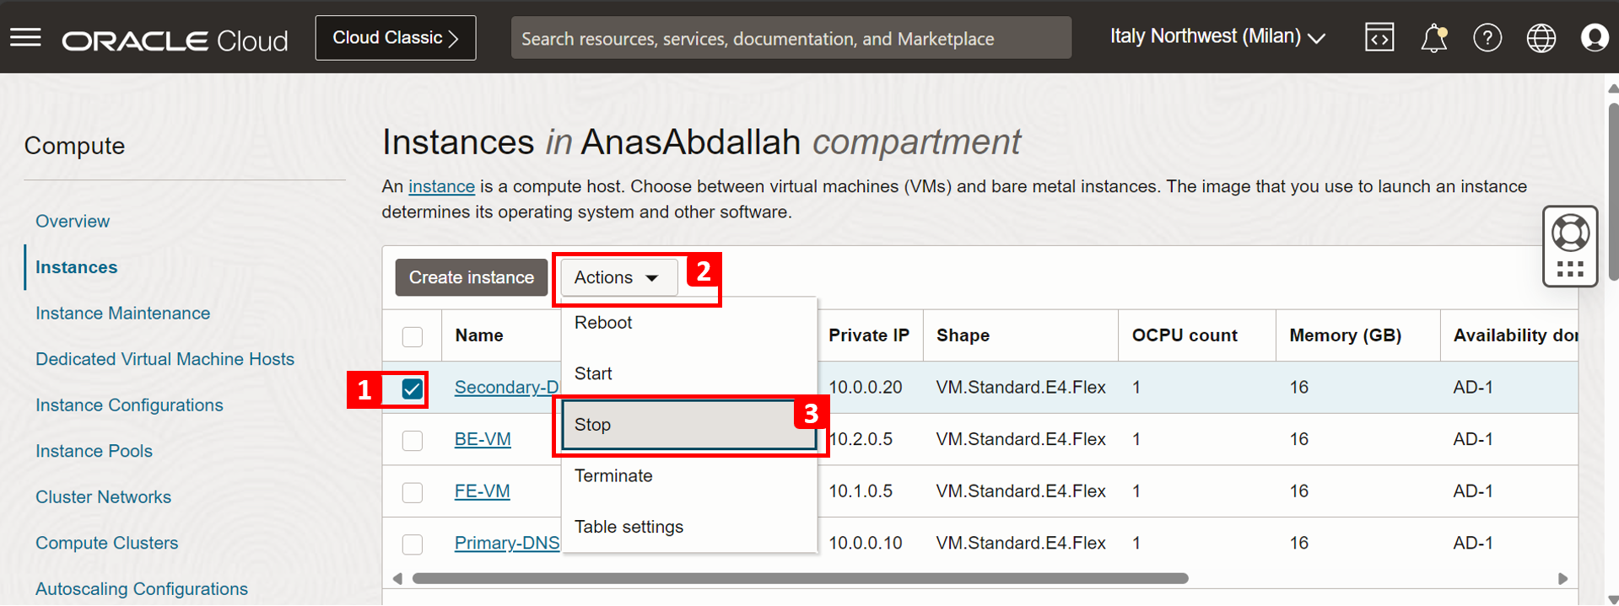Screen dimensions: 1619x606
Task: Click the private IP 10.0.0.10 cell
Action: click(x=866, y=543)
